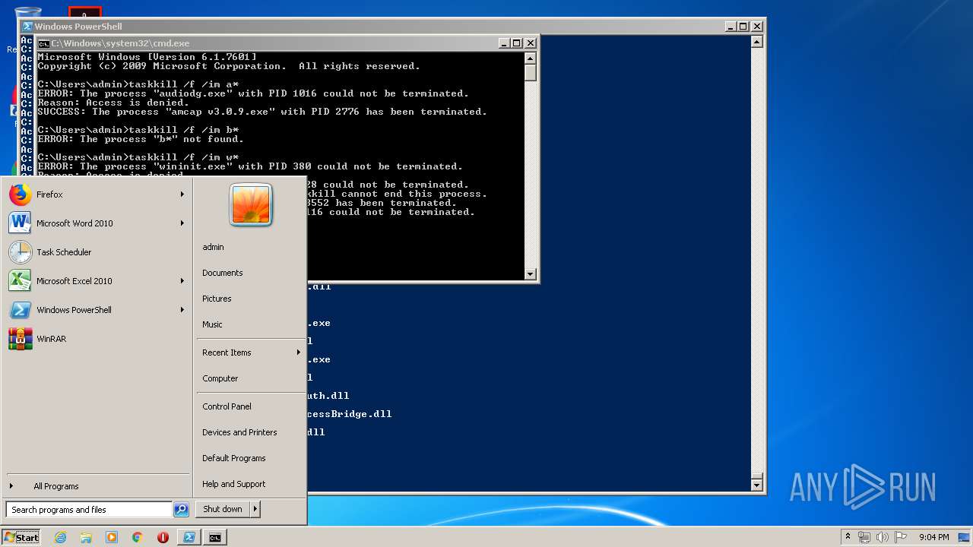Click the network tray icon

click(x=865, y=537)
